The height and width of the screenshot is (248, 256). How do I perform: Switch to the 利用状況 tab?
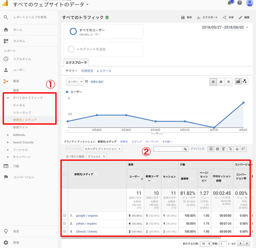[87, 71]
